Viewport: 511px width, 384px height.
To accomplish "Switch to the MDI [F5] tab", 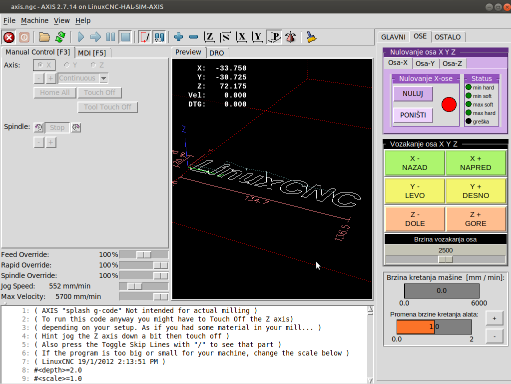I will pyautogui.click(x=92, y=53).
